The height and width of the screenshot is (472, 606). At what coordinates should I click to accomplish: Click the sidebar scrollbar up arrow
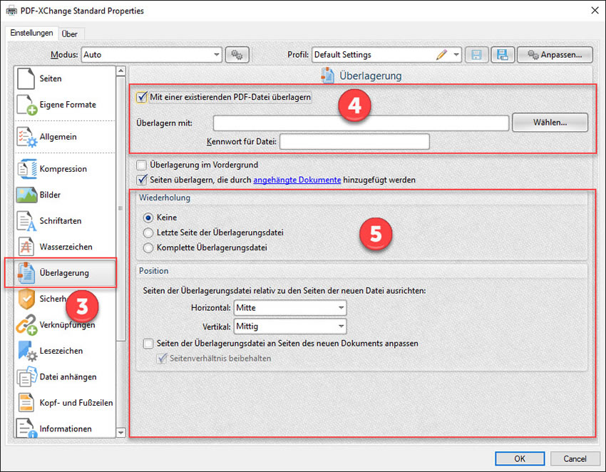[x=121, y=71]
